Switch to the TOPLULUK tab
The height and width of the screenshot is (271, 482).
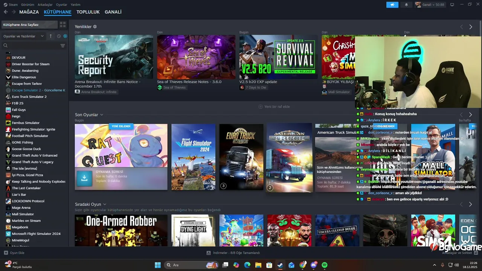(x=88, y=12)
